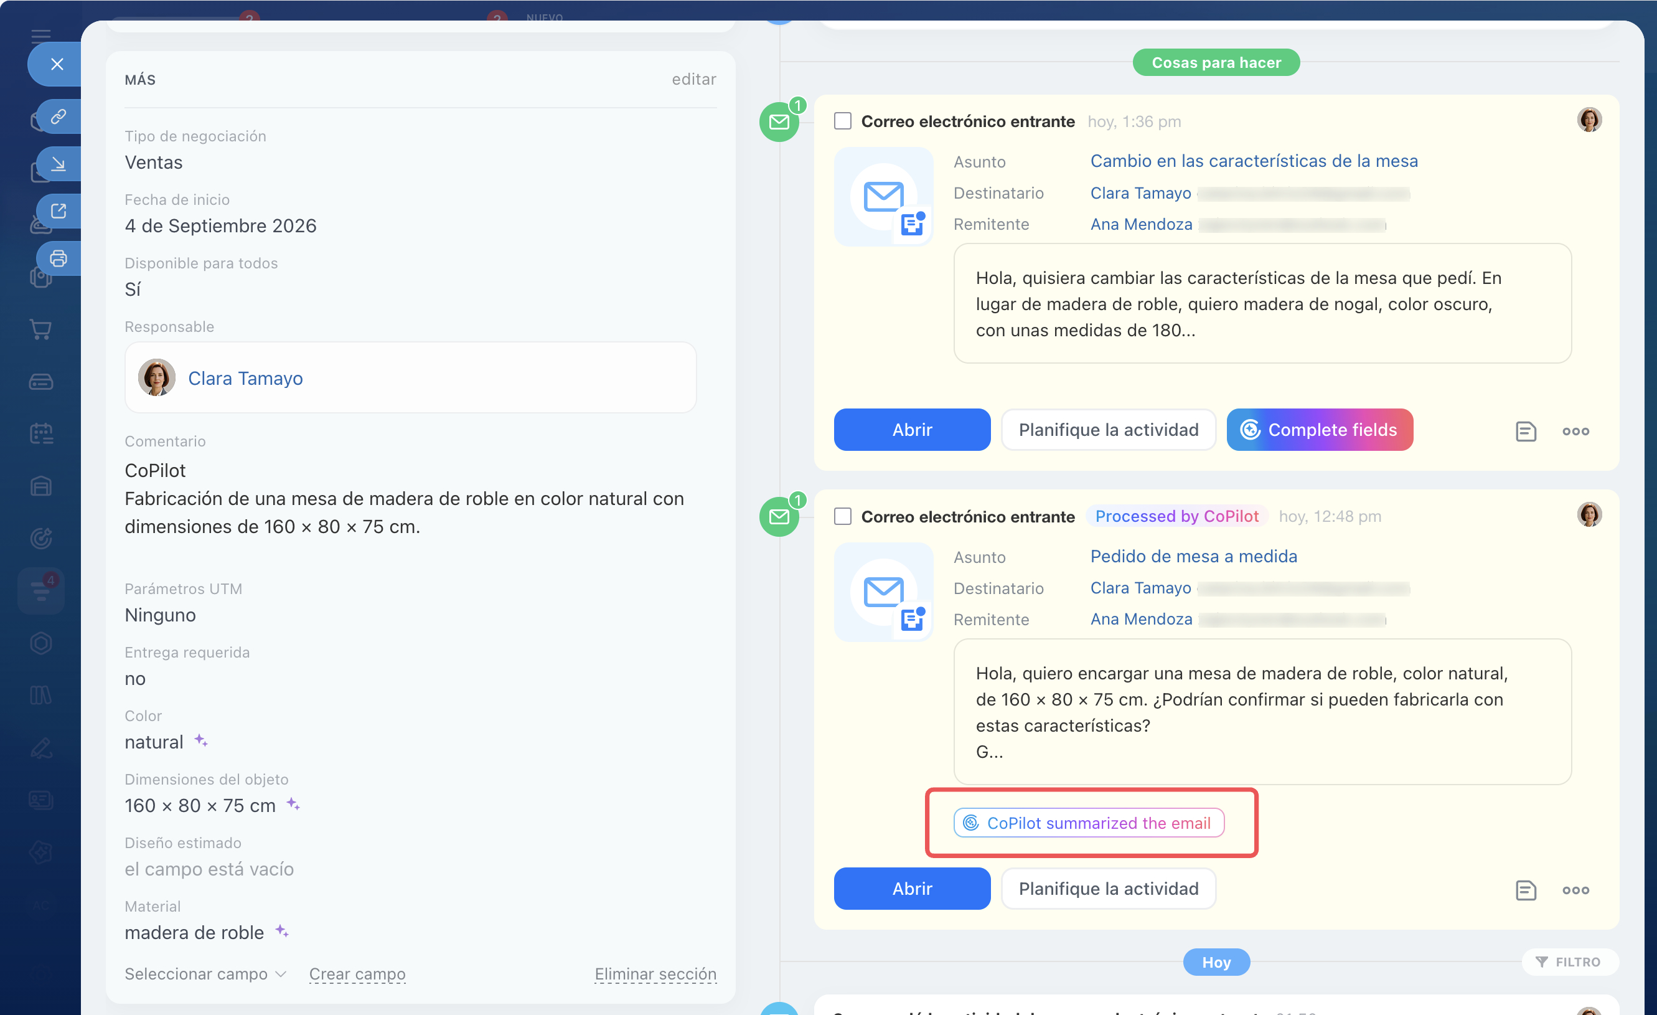
Task: Click the collapse arrow icon button
Action: (x=59, y=164)
